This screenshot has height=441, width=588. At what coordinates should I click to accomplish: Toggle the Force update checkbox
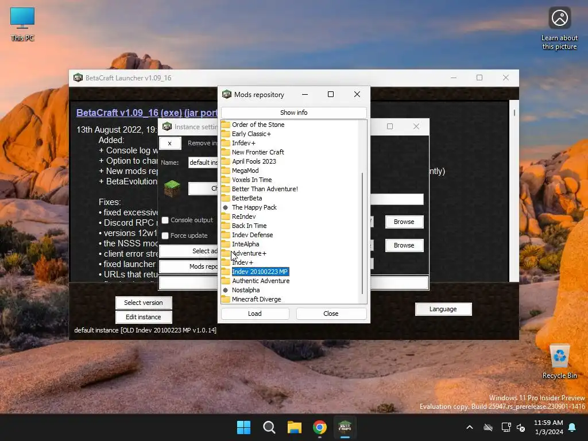165,235
